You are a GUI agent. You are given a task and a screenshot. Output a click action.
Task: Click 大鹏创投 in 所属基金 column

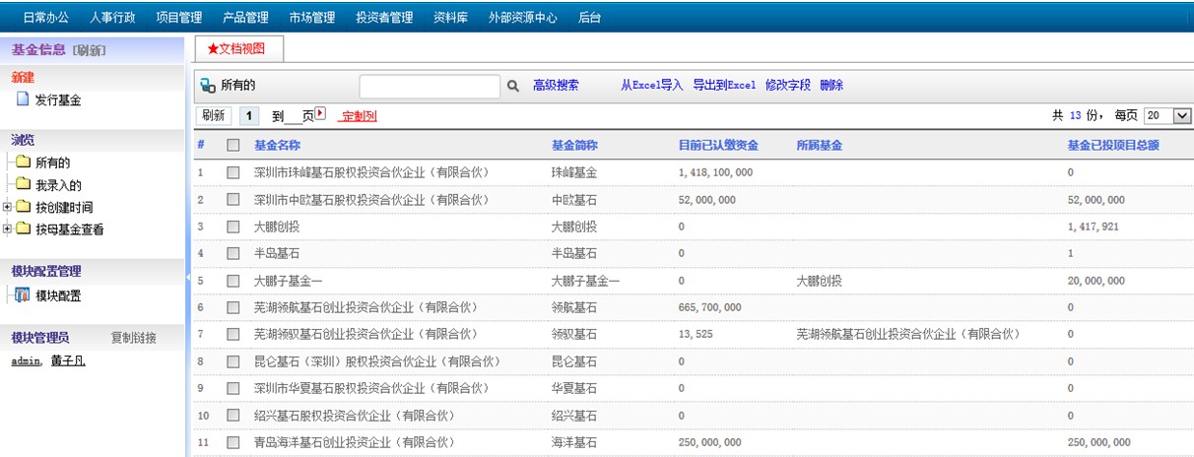pyautogui.click(x=820, y=281)
